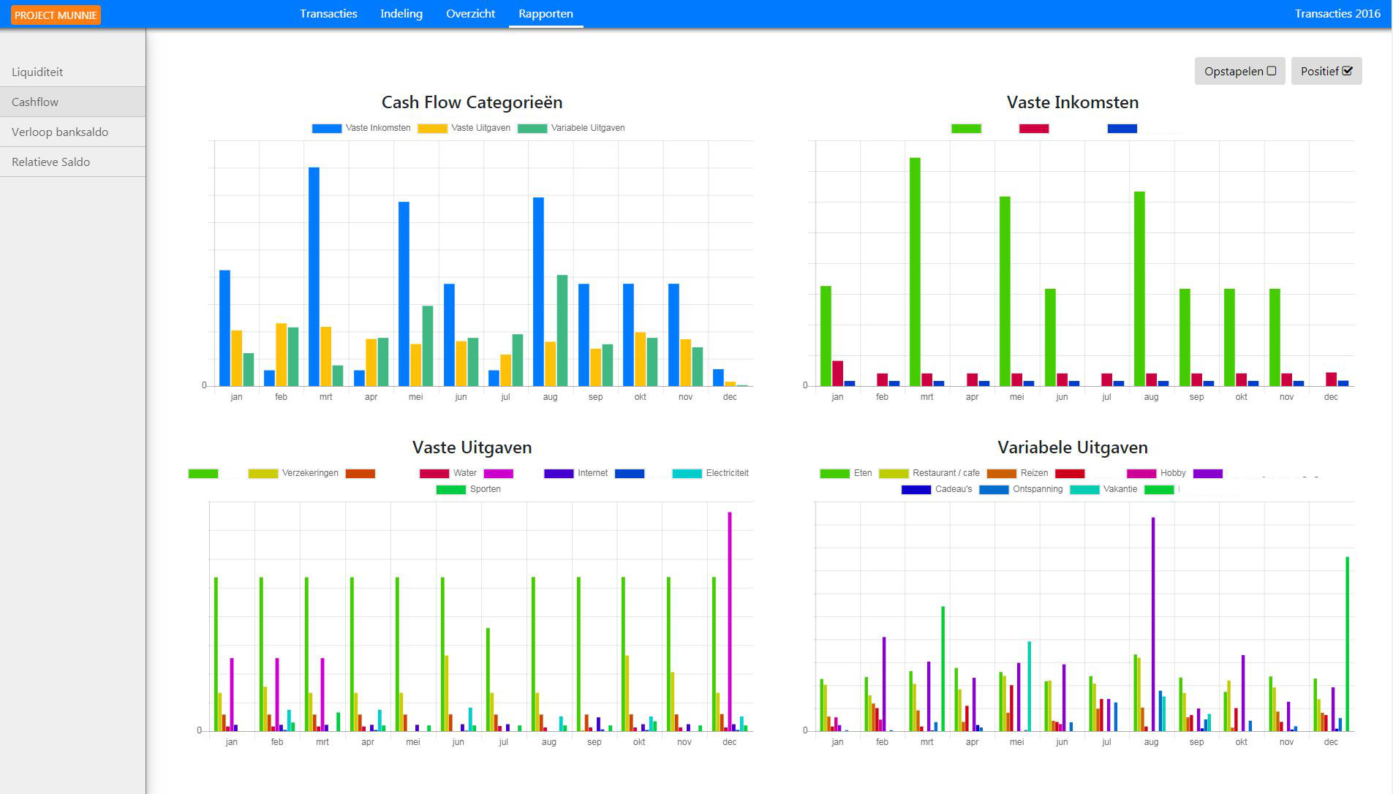Toggle the yellow Vaste Uitgaven legend series
The image size is (1393, 794).
click(464, 128)
